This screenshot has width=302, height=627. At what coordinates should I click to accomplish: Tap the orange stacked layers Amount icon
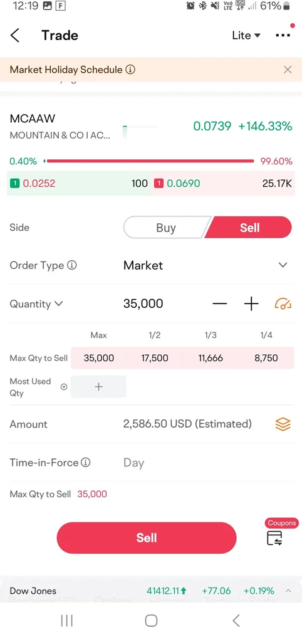pos(283,424)
